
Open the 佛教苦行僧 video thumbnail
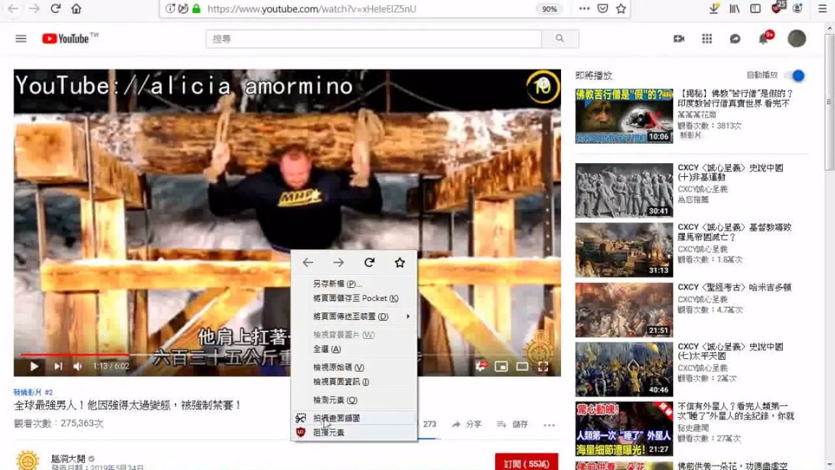click(x=624, y=116)
